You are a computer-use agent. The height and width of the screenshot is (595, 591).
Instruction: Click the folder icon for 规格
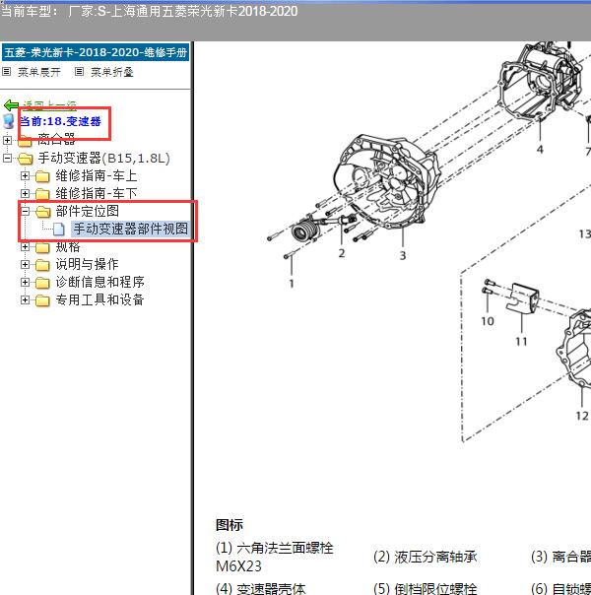pos(42,247)
